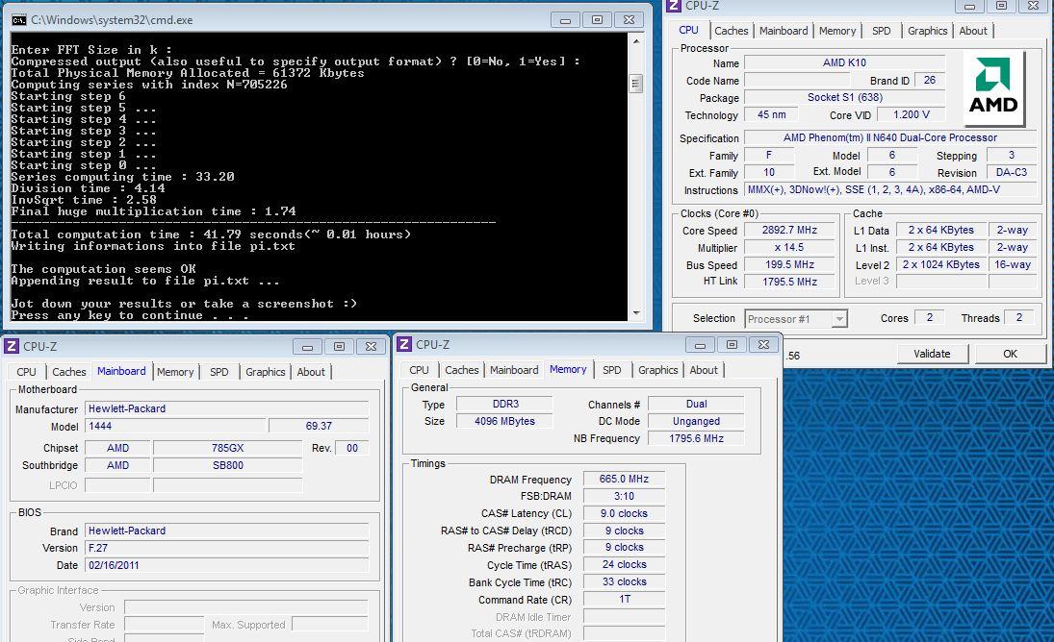The image size is (1054, 642).
Task: Click the BIOS Version value F.27
Action: point(226,548)
